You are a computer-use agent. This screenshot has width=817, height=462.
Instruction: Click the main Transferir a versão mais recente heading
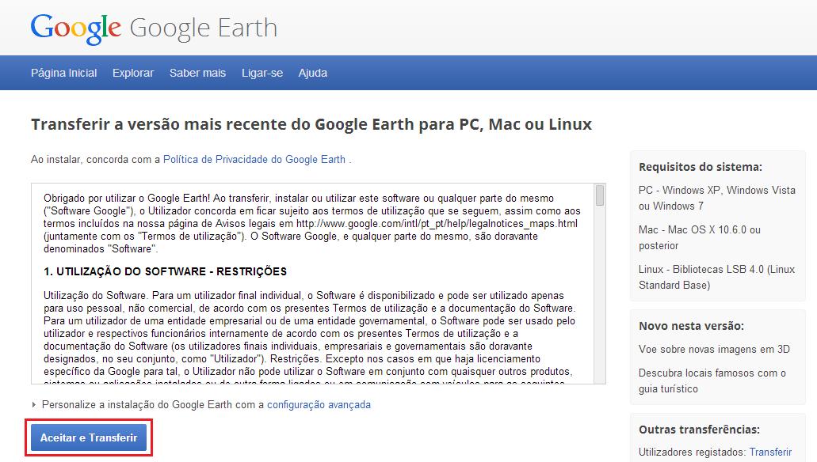coord(311,124)
